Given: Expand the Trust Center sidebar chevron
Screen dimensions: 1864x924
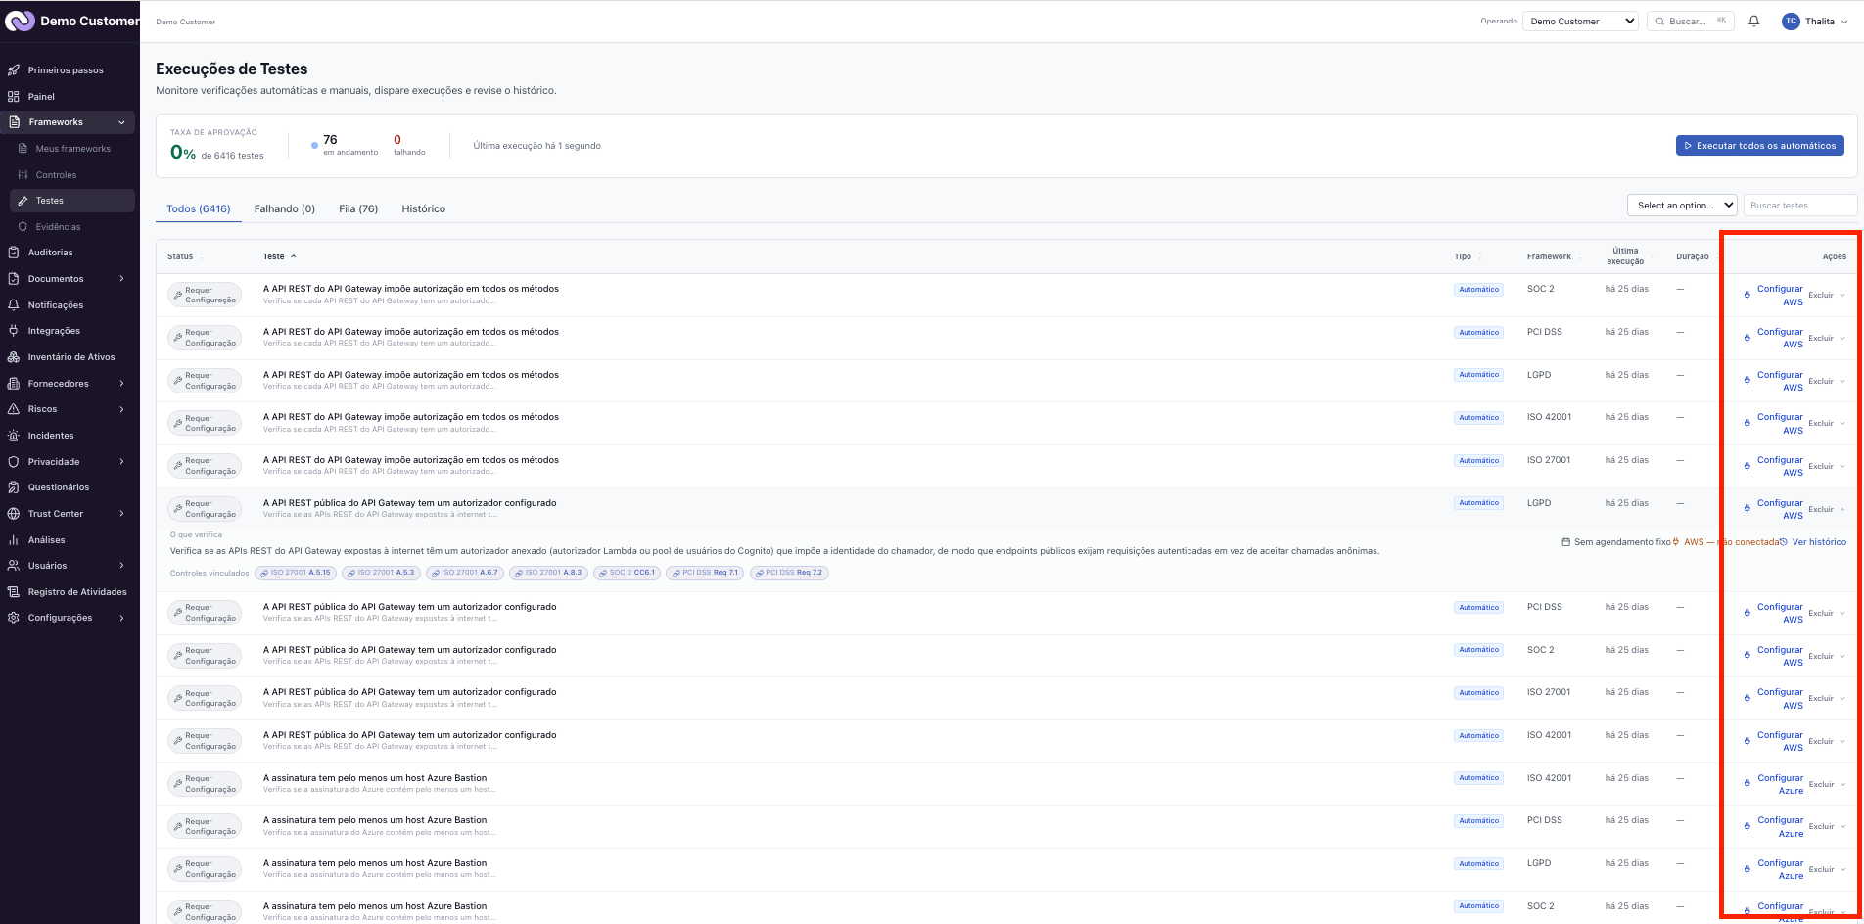Looking at the screenshot, I should click(121, 514).
